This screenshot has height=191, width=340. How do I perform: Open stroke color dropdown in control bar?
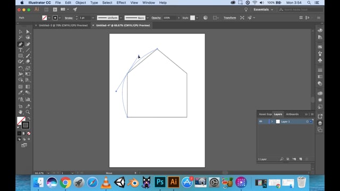[59, 18]
